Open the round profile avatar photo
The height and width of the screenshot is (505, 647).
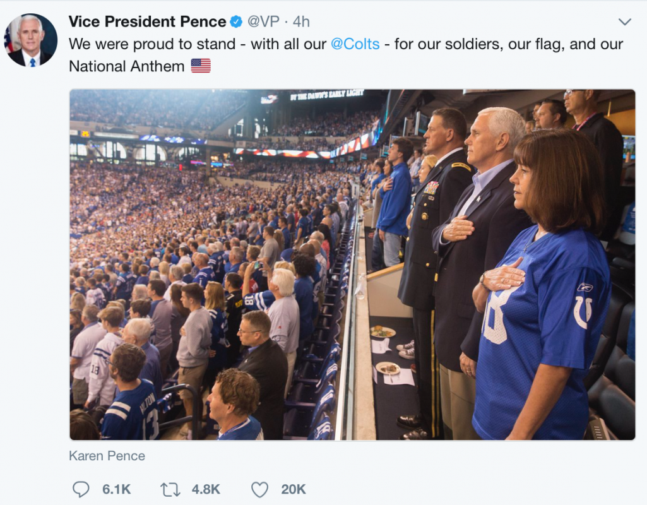[x=30, y=40]
